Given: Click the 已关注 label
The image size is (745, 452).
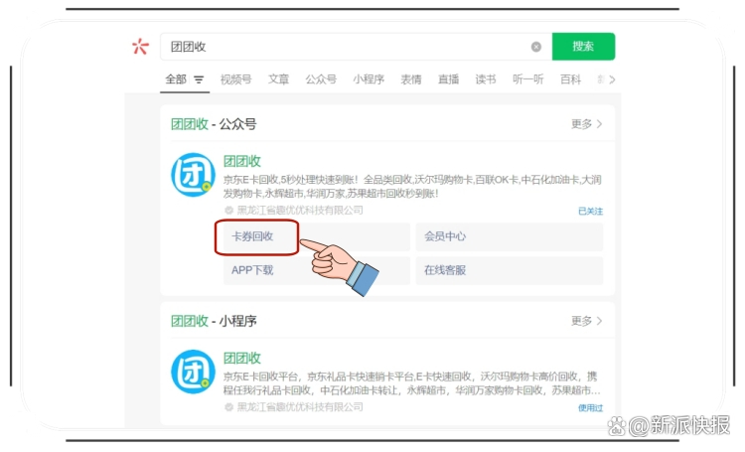Looking at the screenshot, I should pyautogui.click(x=591, y=211).
